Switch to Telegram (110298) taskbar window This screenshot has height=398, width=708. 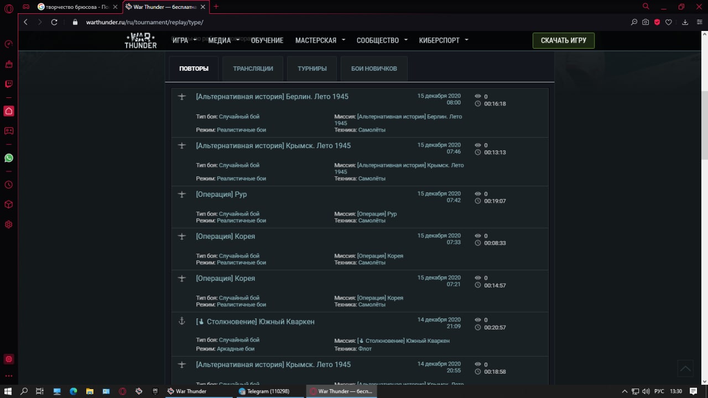tap(269, 391)
